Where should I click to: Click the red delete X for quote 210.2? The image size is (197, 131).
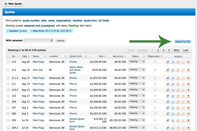(x=188, y=90)
